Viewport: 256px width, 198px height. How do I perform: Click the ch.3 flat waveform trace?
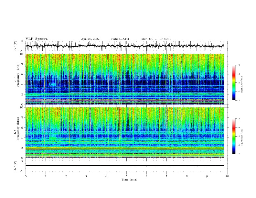(x=124, y=166)
